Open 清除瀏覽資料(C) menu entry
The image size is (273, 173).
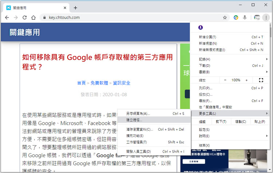pos(140,129)
